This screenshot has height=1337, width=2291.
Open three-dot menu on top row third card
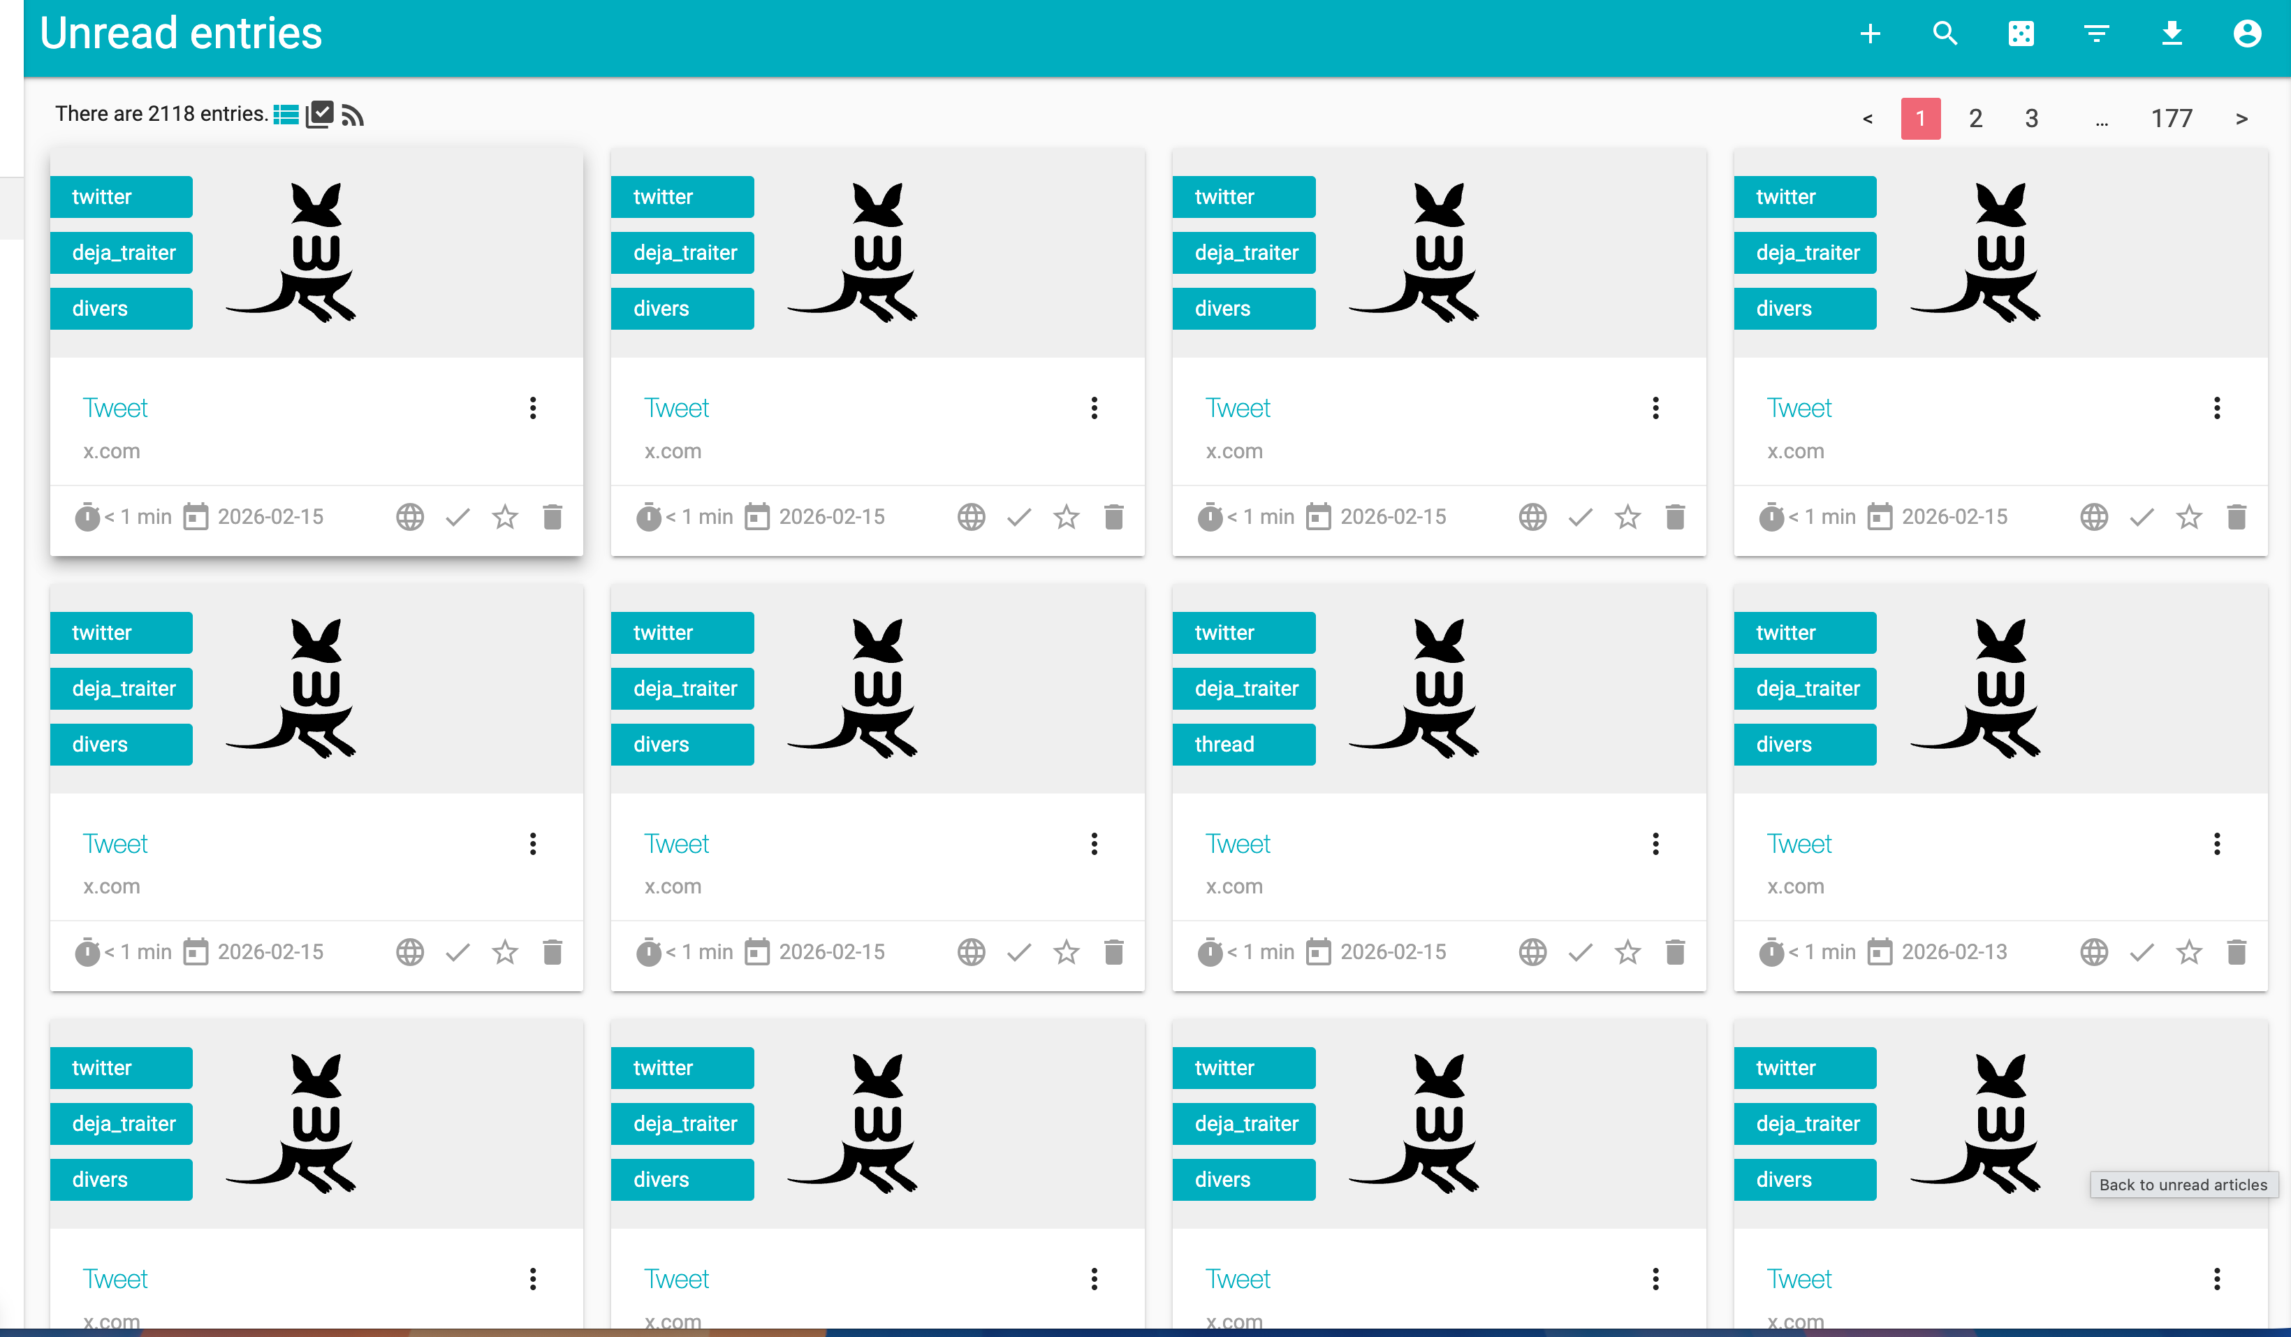(1655, 408)
